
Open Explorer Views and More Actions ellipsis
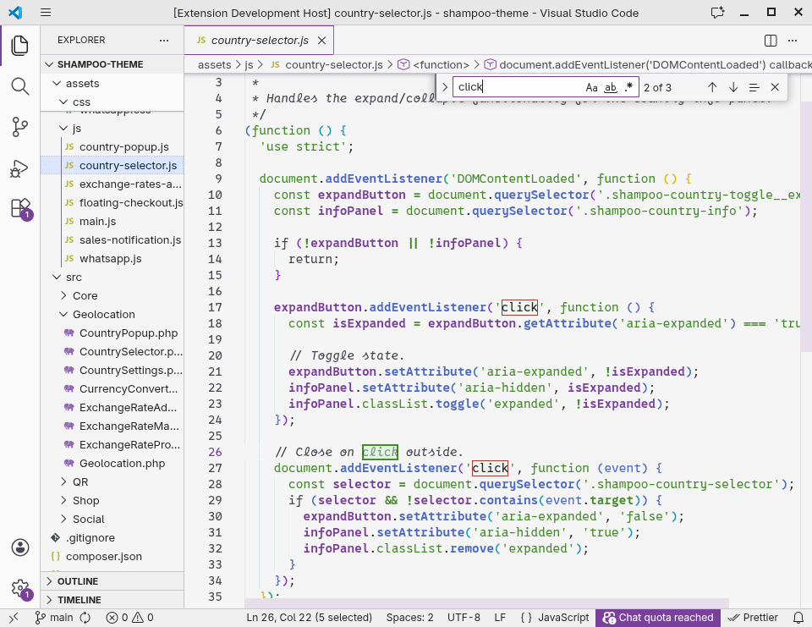164,40
